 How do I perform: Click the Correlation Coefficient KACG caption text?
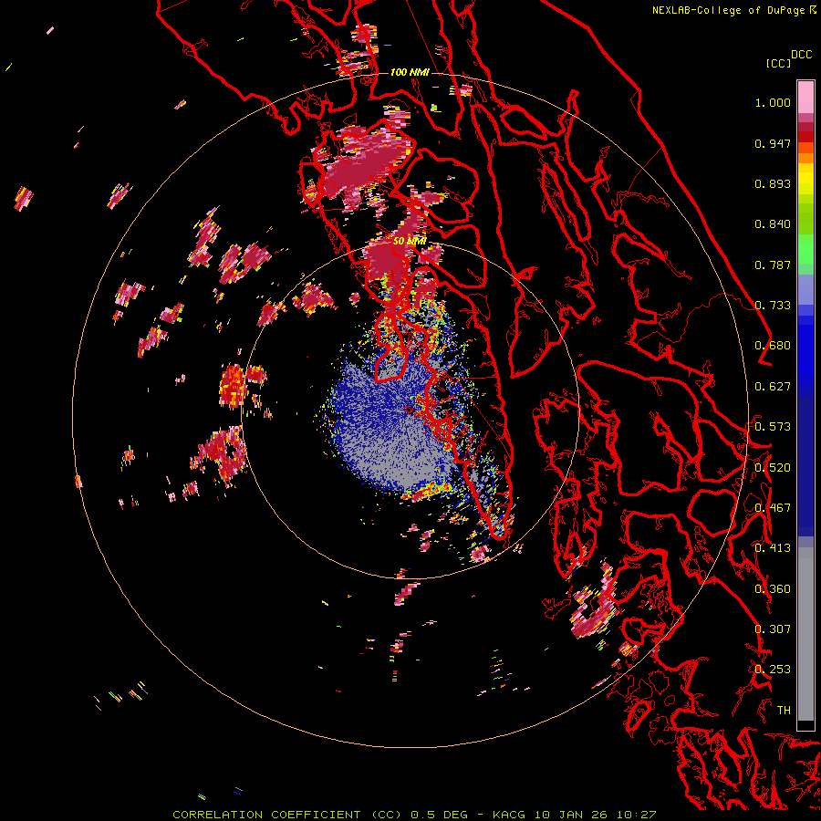tap(414, 815)
